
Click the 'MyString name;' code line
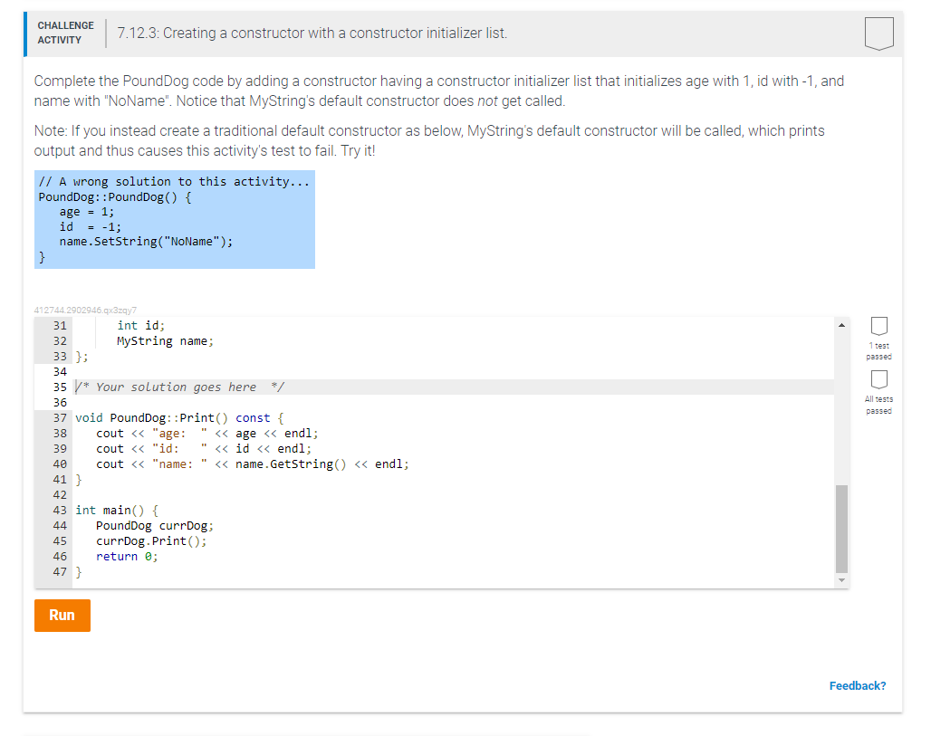[165, 340]
